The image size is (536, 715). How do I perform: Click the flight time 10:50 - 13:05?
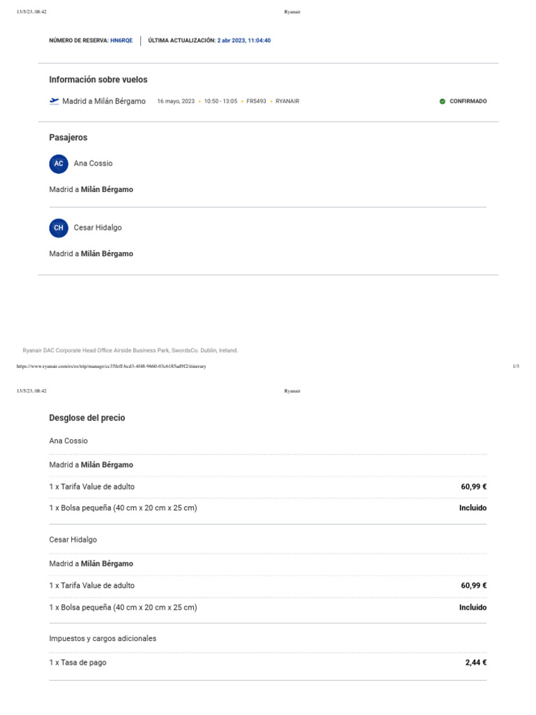(221, 101)
